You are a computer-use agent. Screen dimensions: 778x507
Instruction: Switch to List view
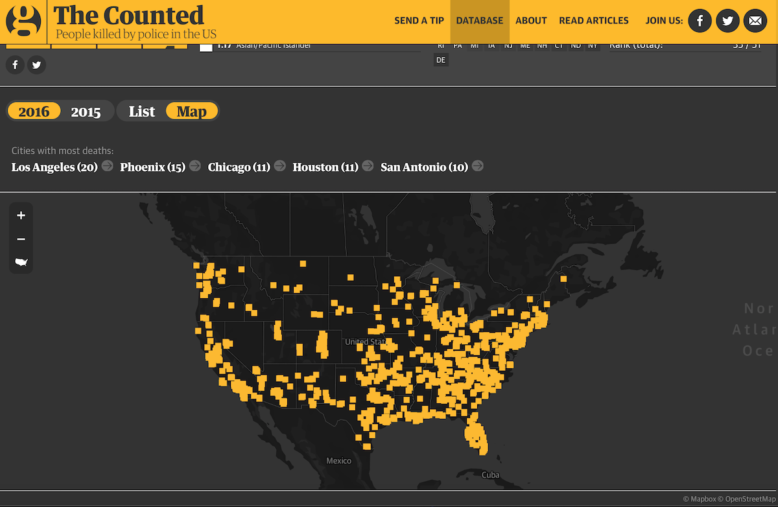tap(141, 112)
